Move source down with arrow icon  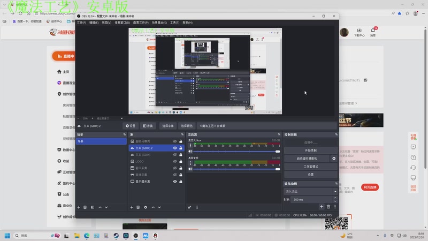(x=159, y=207)
